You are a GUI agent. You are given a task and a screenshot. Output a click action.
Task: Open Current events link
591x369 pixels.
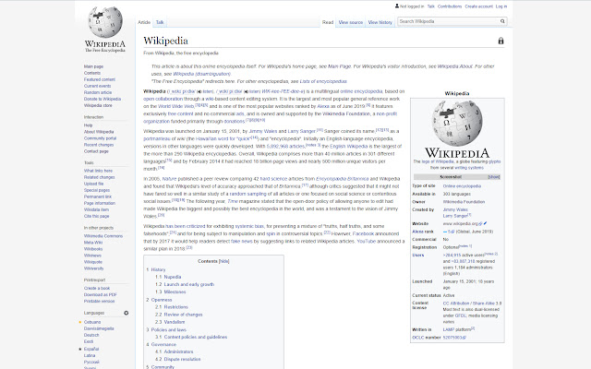[x=97, y=86]
